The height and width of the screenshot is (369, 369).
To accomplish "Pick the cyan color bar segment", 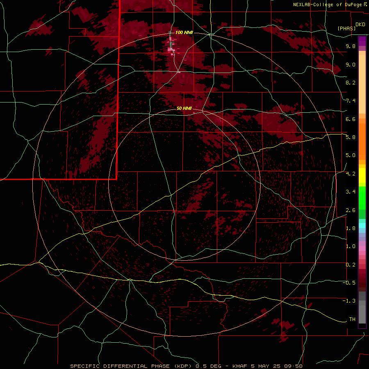I will [362, 225].
